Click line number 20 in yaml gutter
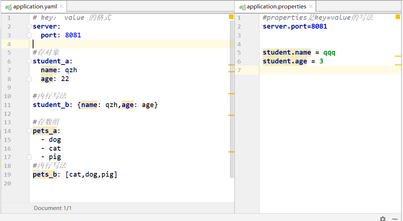This screenshot has width=403, height=221. pyautogui.click(x=7, y=183)
